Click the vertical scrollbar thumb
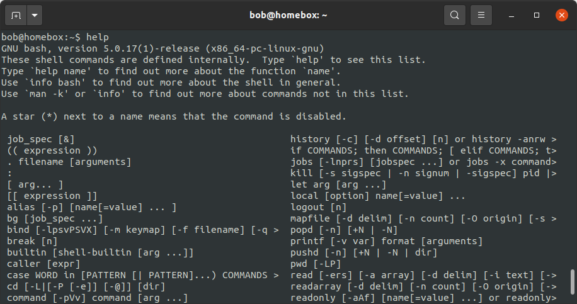The image size is (577, 304). [x=572, y=283]
